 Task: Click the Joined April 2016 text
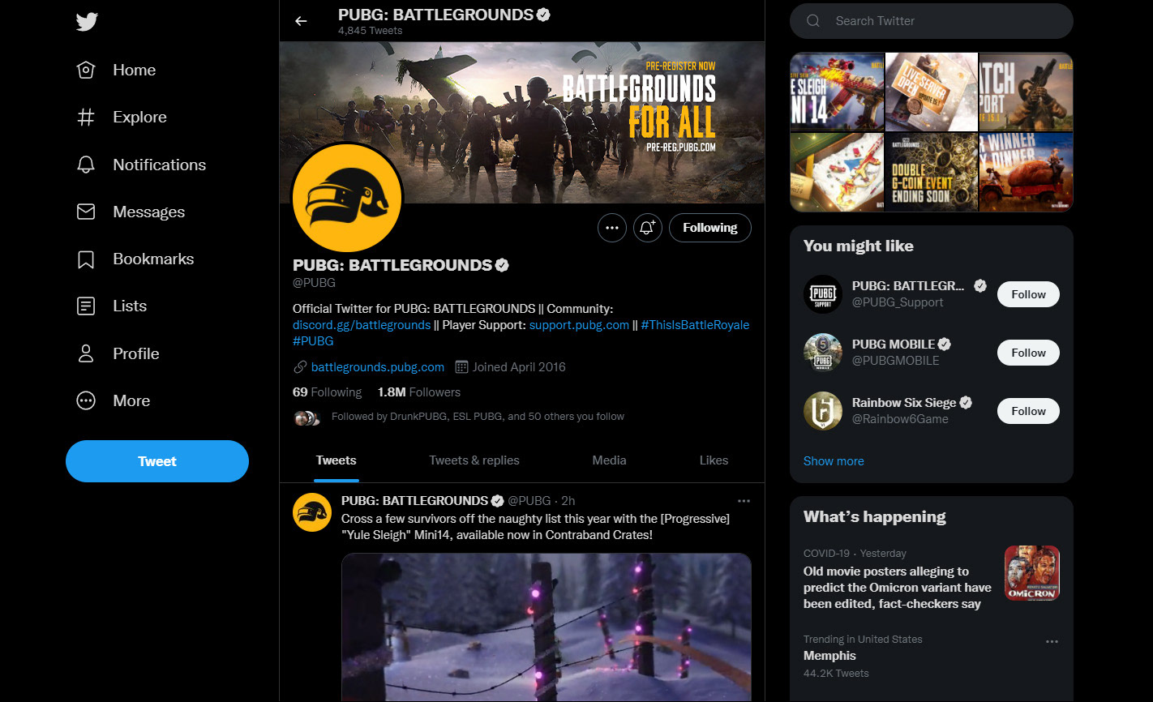coord(519,367)
